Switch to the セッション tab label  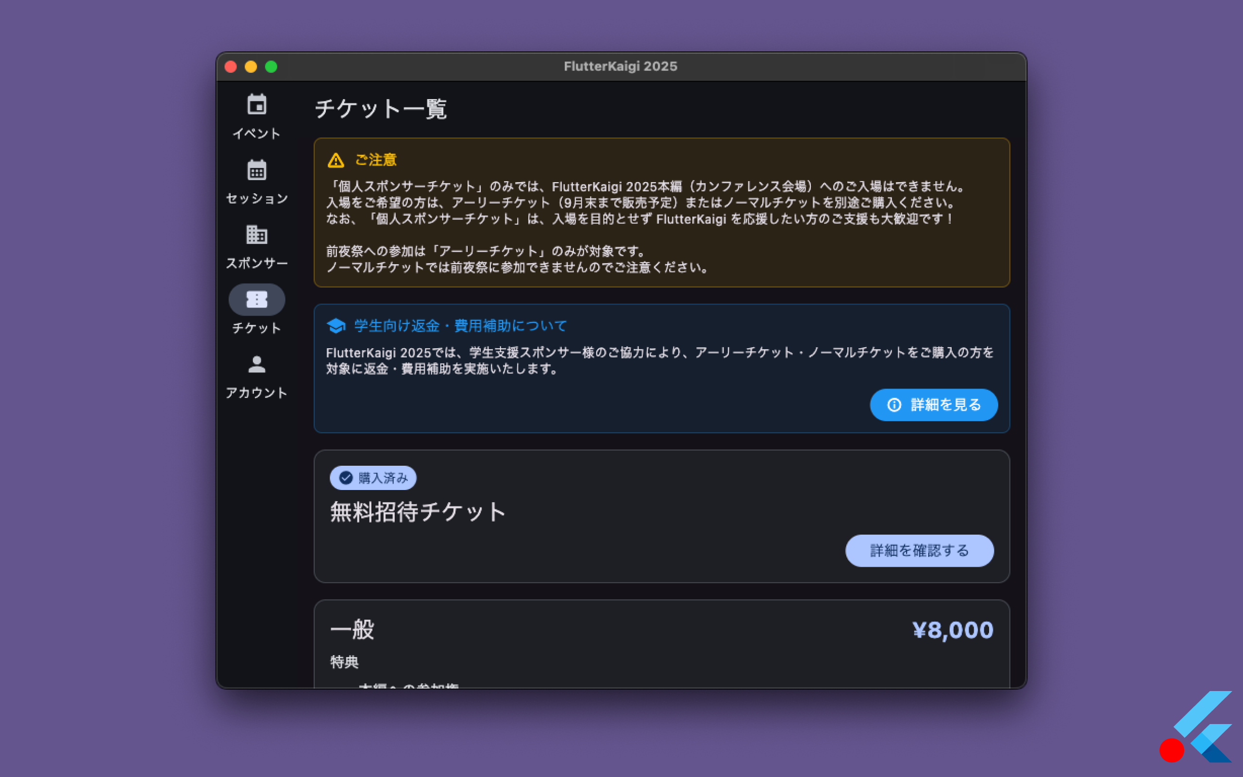point(257,198)
